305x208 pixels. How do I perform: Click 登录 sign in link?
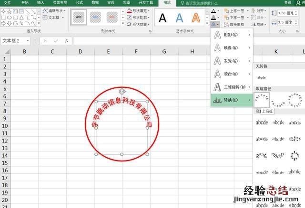click(x=288, y=3)
